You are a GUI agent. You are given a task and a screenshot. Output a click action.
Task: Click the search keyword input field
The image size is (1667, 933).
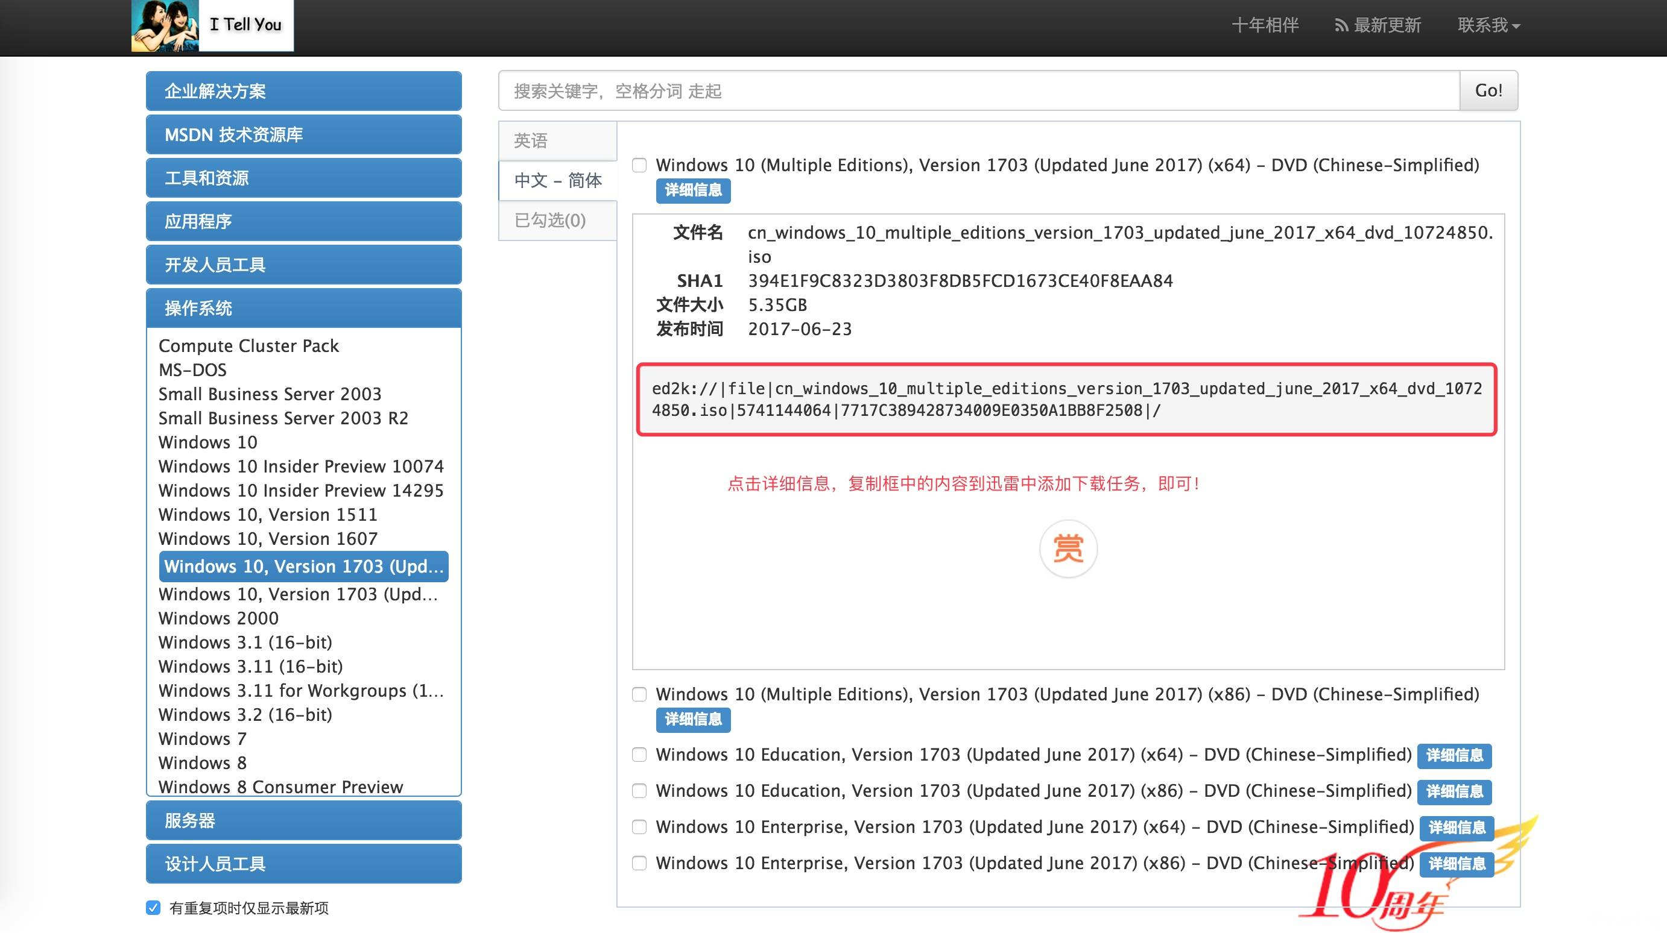978,90
